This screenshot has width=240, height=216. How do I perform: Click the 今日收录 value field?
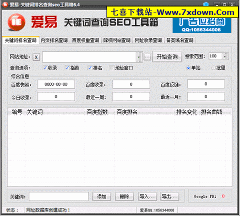click(56, 97)
